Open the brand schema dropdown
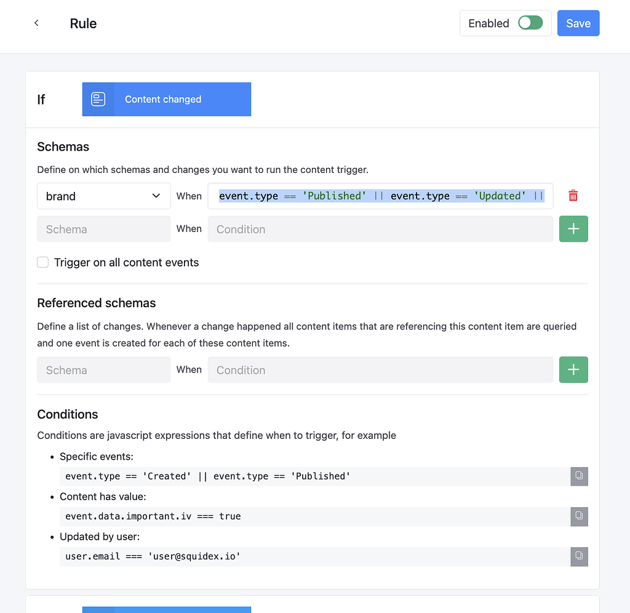Screen dimensions: 630x613 click(x=103, y=196)
